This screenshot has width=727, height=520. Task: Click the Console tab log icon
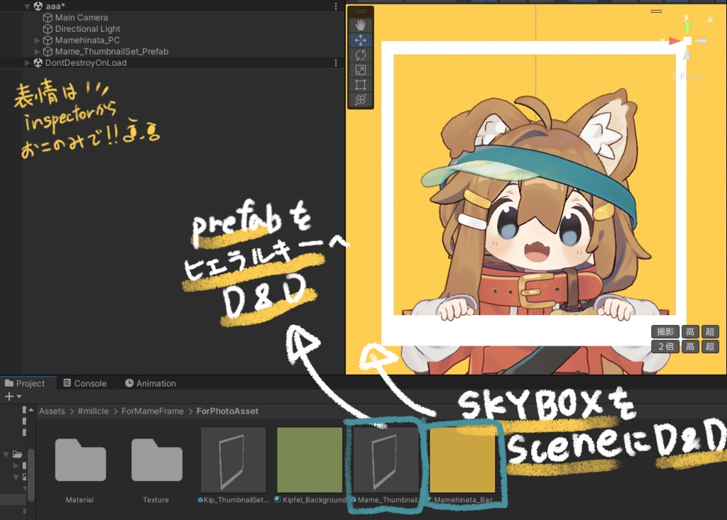pyautogui.click(x=67, y=383)
